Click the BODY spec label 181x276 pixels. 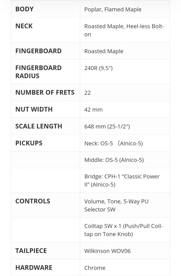[25, 9]
